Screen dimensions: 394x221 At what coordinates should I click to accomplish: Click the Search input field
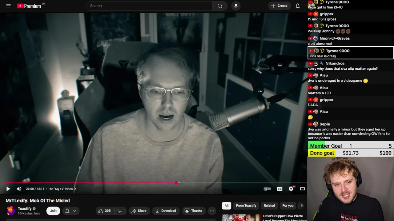[150, 6]
